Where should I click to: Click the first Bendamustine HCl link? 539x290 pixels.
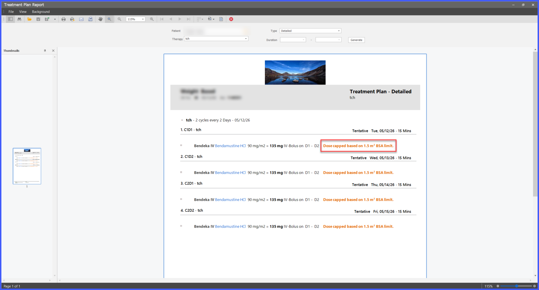click(x=230, y=146)
